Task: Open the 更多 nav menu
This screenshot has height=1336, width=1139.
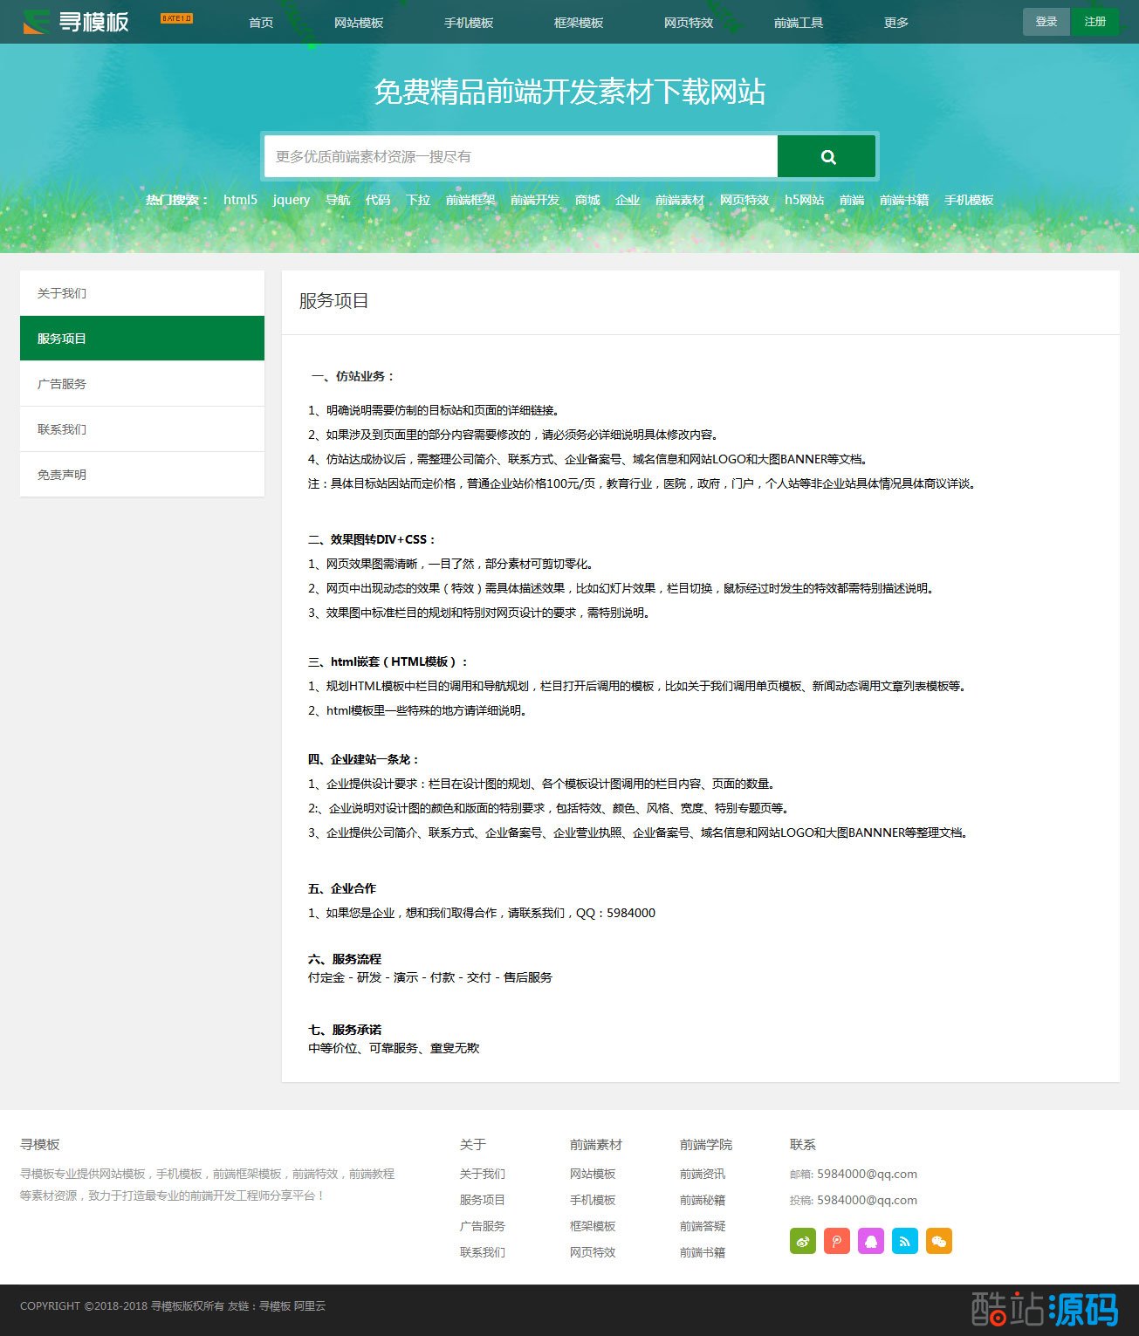Action: click(x=895, y=23)
